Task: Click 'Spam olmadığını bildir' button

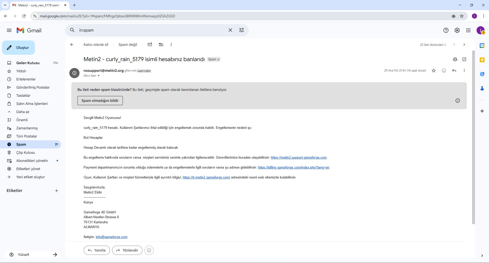Action: pyautogui.click(x=100, y=101)
